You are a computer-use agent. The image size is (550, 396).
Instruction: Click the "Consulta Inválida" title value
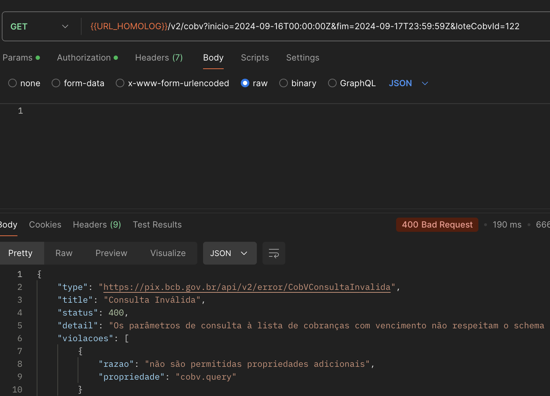(x=152, y=300)
